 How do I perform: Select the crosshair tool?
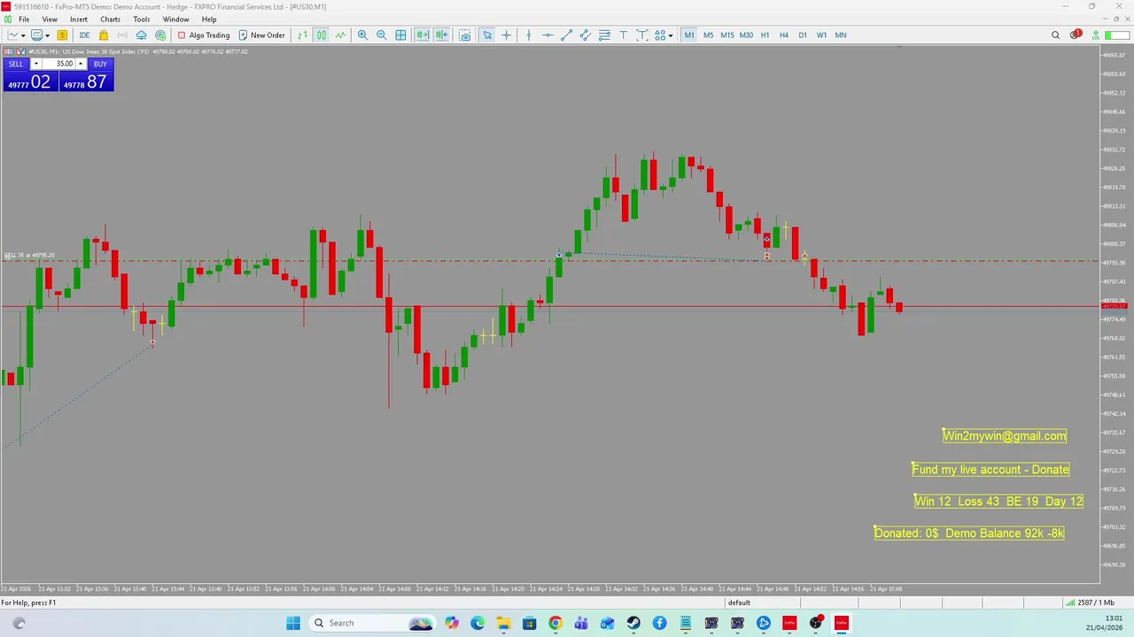tap(506, 35)
